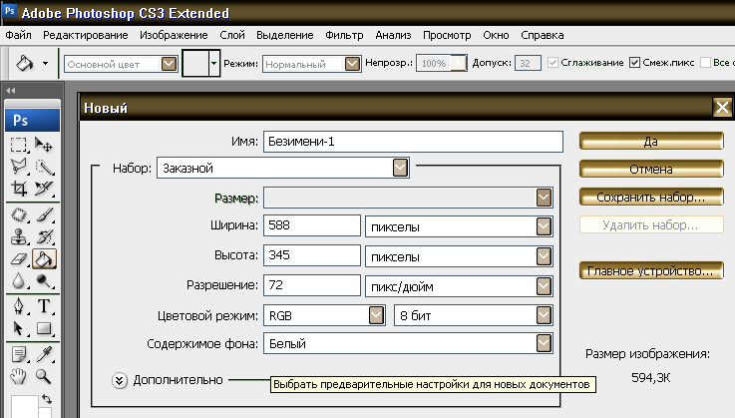
Task: Click the Отмена button
Action: 651,169
